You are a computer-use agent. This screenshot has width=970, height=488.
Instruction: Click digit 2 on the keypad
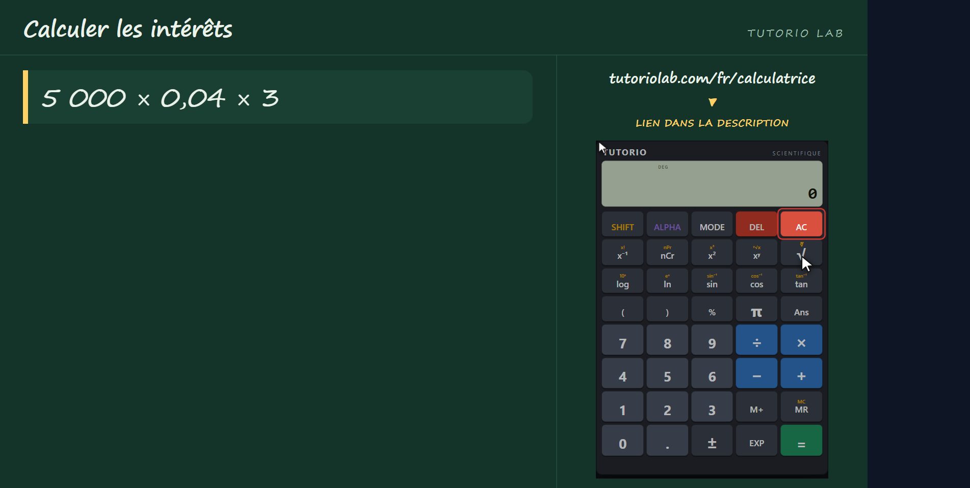coord(667,406)
